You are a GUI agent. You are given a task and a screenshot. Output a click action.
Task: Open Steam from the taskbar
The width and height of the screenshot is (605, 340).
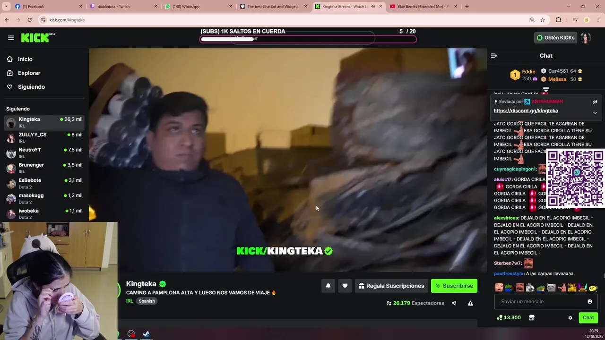coord(147,334)
